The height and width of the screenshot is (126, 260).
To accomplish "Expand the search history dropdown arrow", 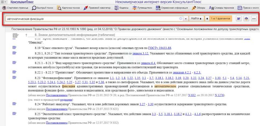I will pyautogui.click(x=186, y=19).
